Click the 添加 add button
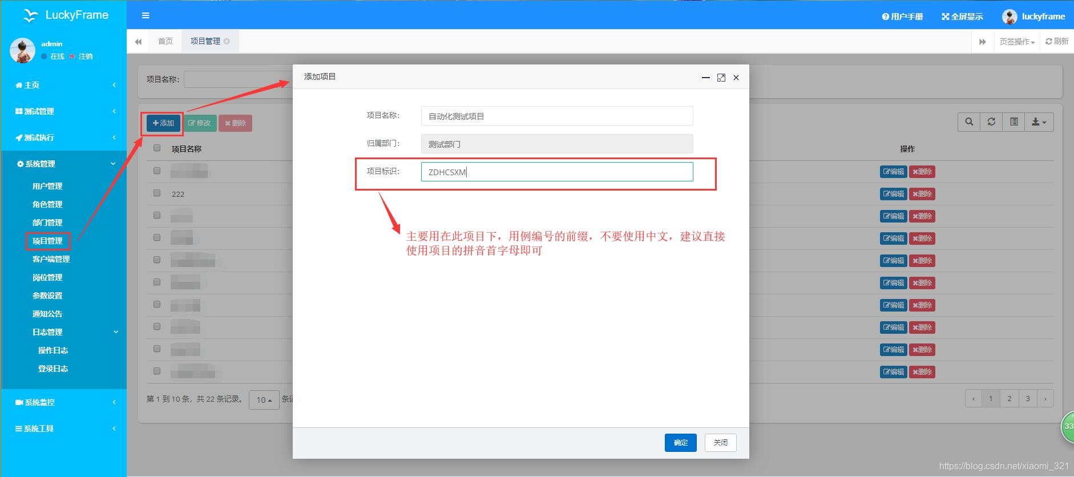Screen dimensions: 1074x477 click(163, 123)
